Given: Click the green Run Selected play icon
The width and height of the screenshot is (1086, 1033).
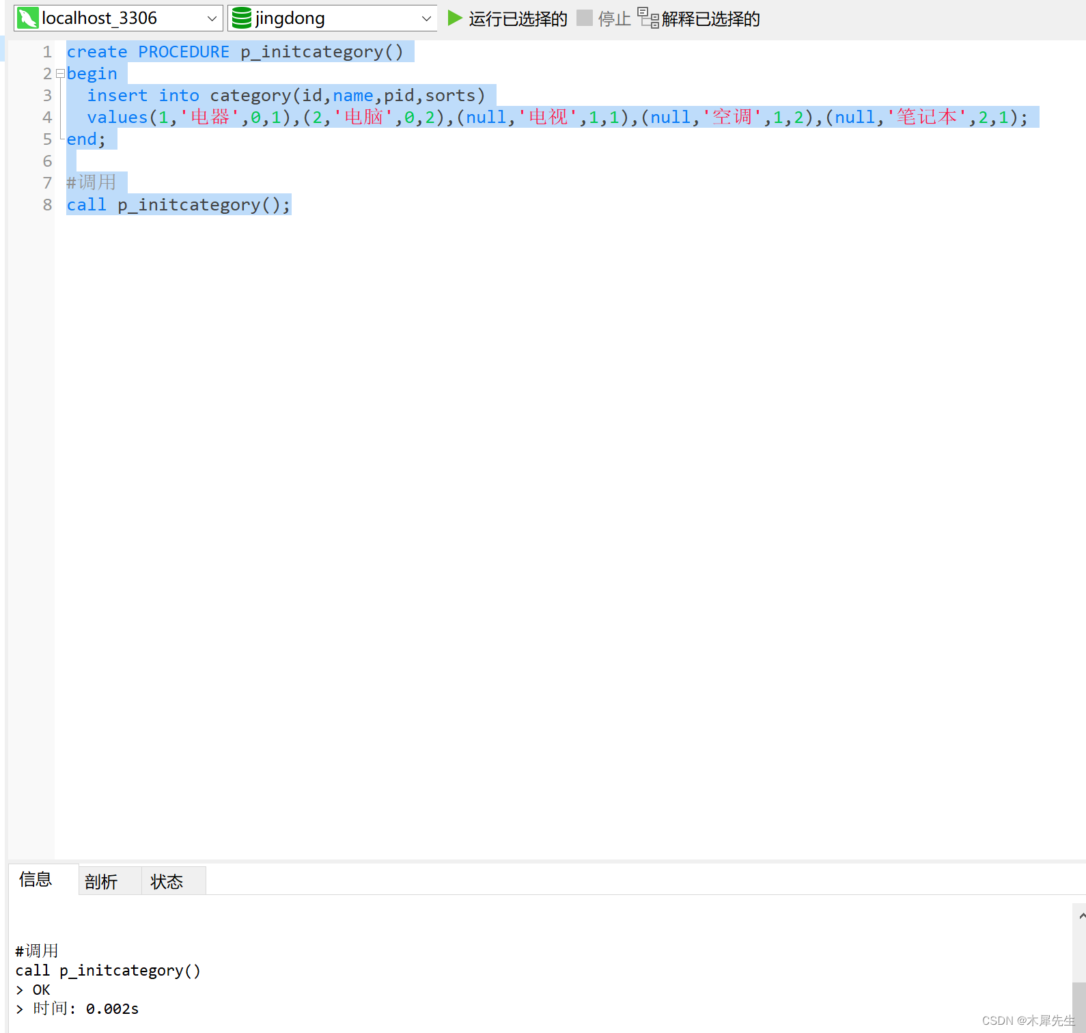Looking at the screenshot, I should pos(455,18).
